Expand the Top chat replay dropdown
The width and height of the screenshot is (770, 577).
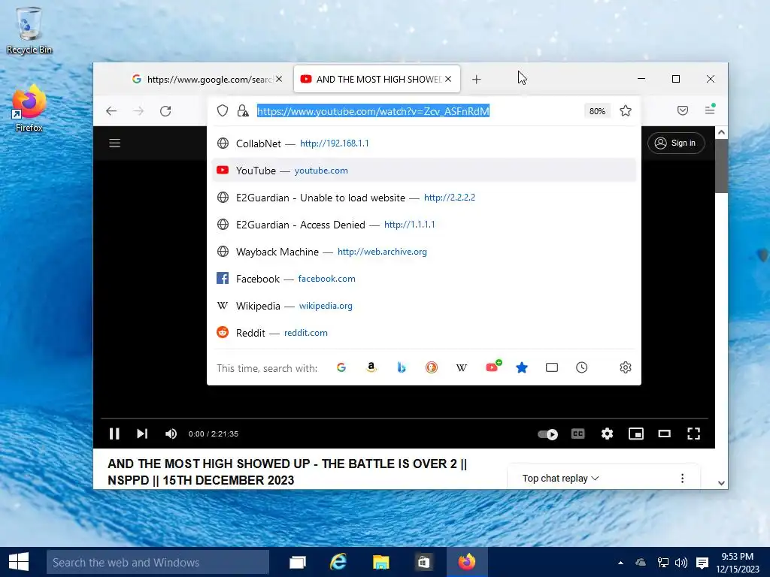coord(560,479)
